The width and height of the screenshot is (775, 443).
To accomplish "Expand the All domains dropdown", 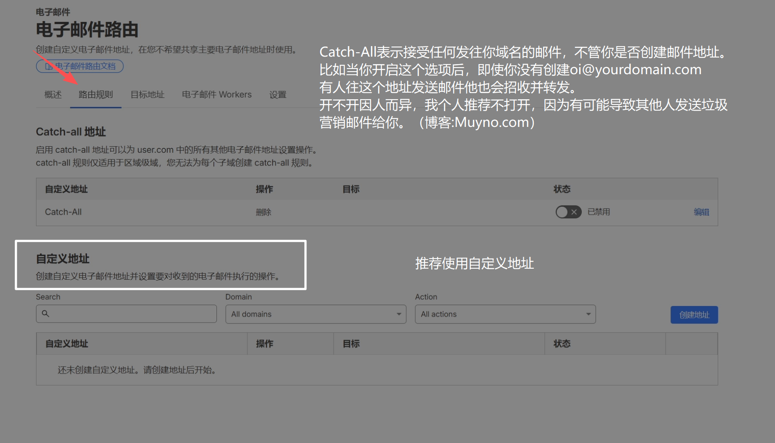I will point(315,314).
